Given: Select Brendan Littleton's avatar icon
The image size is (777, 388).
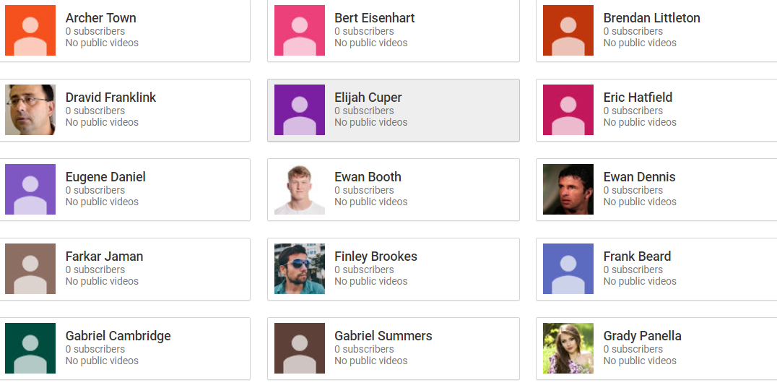Looking at the screenshot, I should (568, 30).
